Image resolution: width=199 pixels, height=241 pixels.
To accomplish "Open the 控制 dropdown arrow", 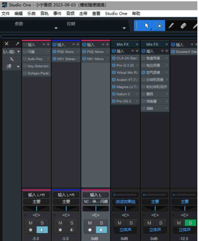I will point(124,29).
